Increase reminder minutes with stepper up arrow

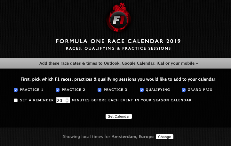pos(67,99)
